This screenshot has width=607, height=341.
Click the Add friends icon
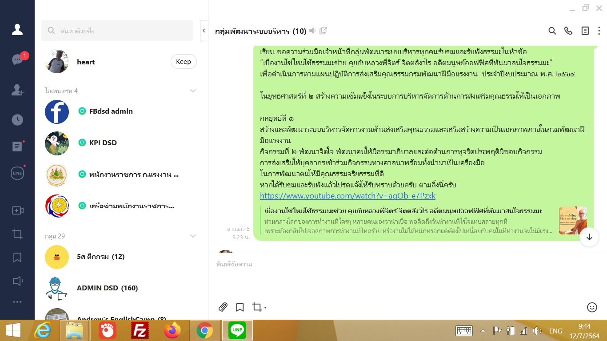coord(17,90)
